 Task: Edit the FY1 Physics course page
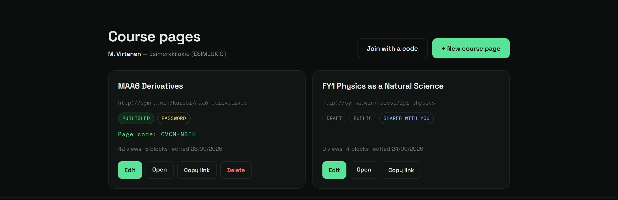[334, 170]
